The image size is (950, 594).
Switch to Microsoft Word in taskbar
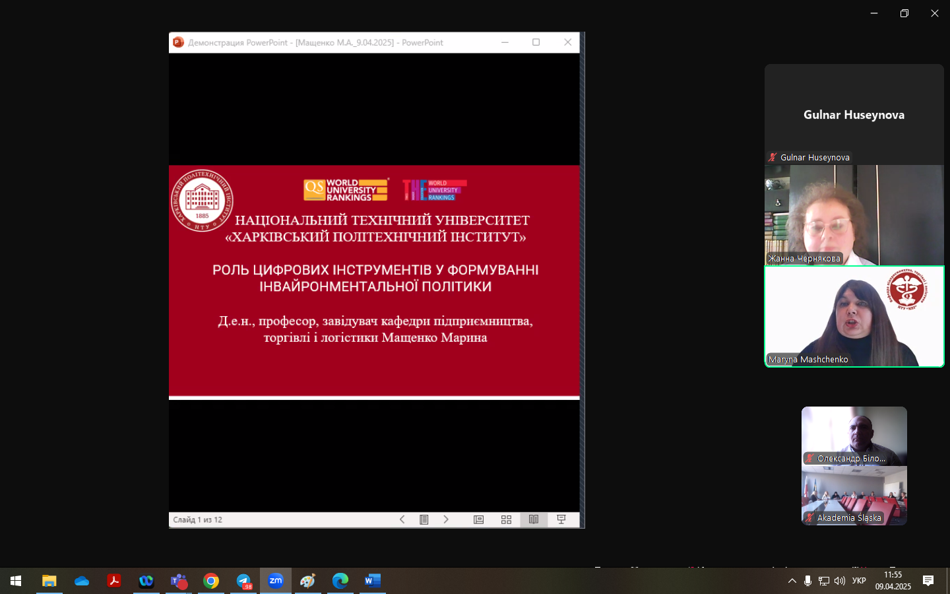(373, 581)
